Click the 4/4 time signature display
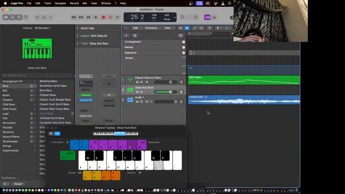Viewport: 345px width, 194px height. coord(167,15)
